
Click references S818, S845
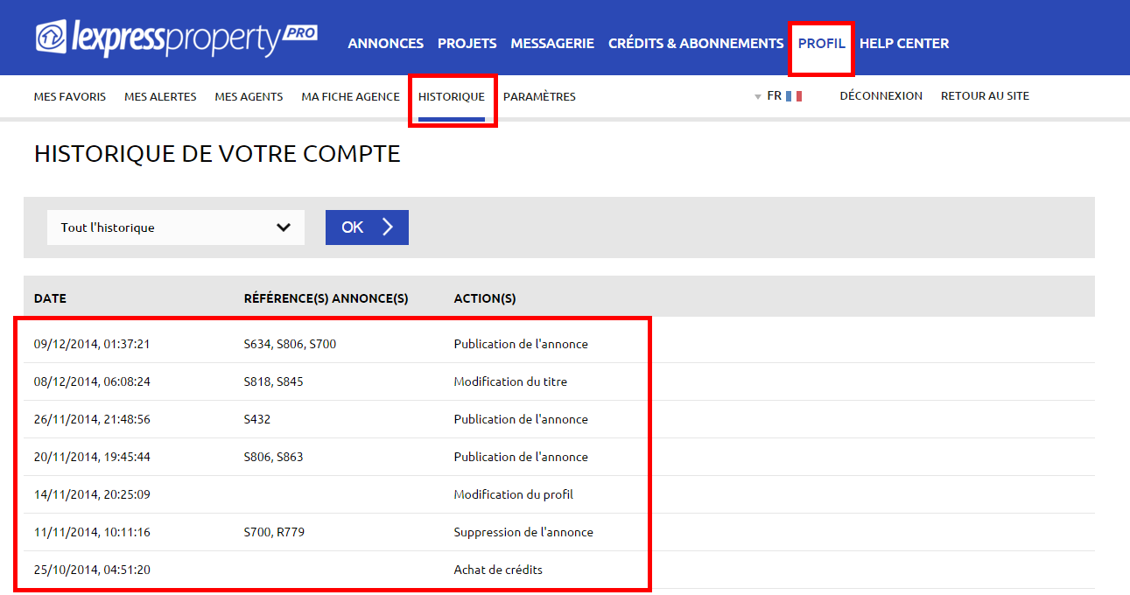coord(274,381)
